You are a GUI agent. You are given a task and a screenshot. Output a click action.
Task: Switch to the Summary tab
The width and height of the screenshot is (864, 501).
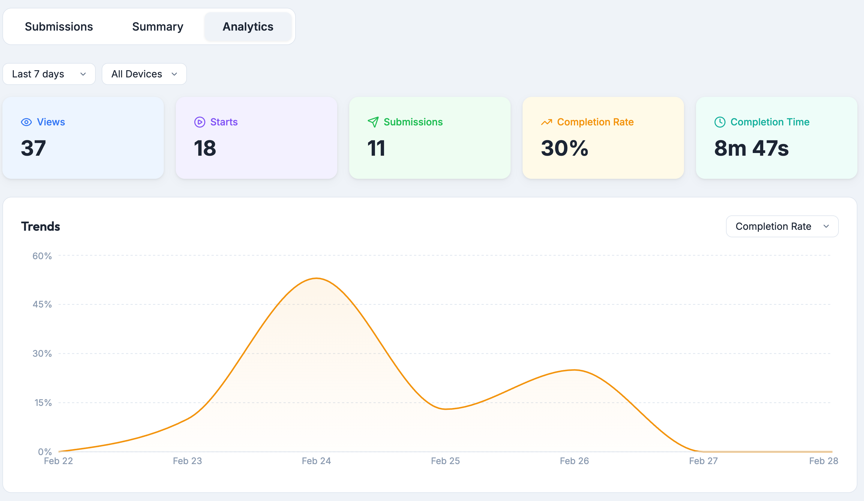[x=158, y=26]
